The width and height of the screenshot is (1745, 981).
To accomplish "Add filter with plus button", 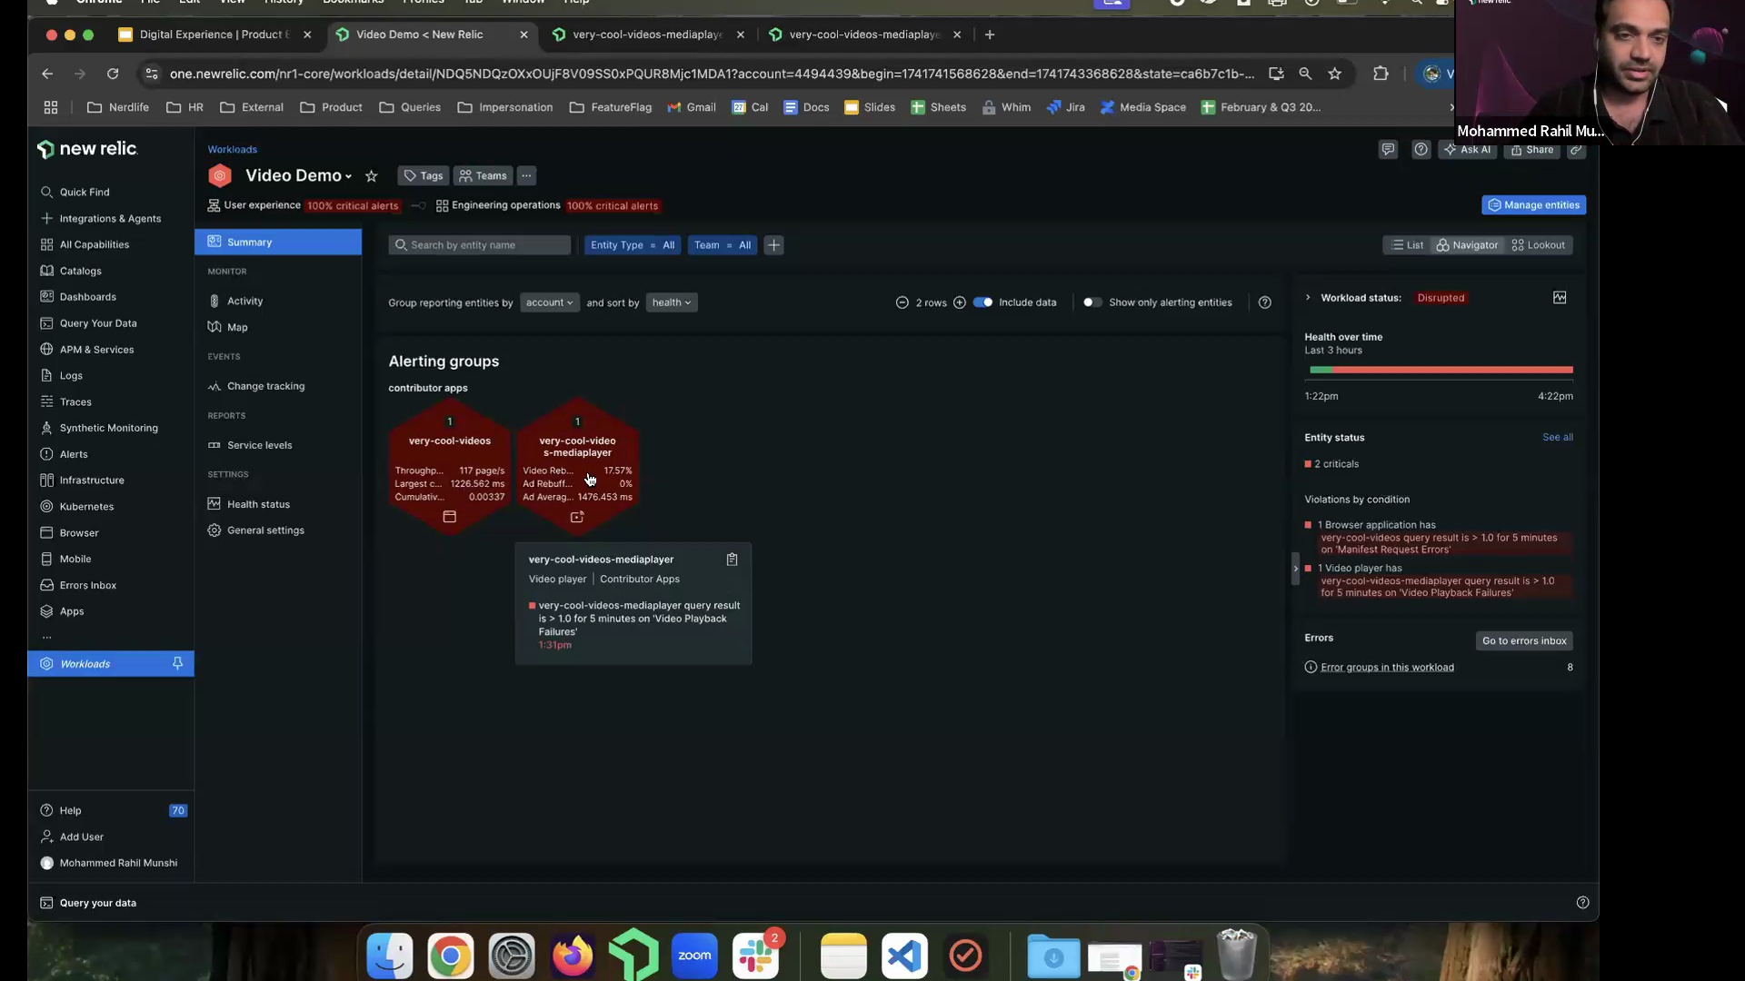I will click(773, 245).
